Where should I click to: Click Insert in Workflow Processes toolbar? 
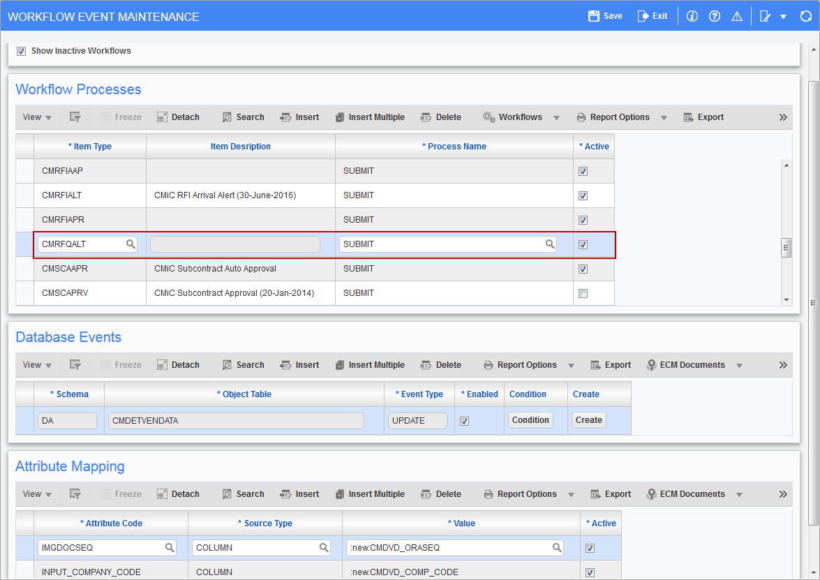click(x=299, y=117)
